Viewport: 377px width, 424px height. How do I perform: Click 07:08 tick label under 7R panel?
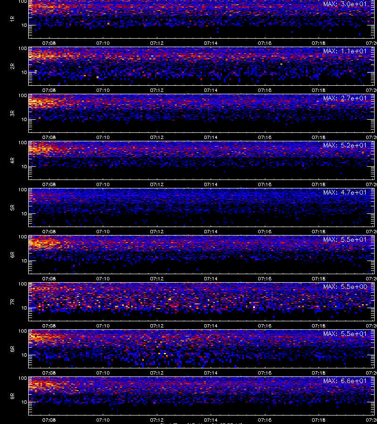click(x=49, y=326)
